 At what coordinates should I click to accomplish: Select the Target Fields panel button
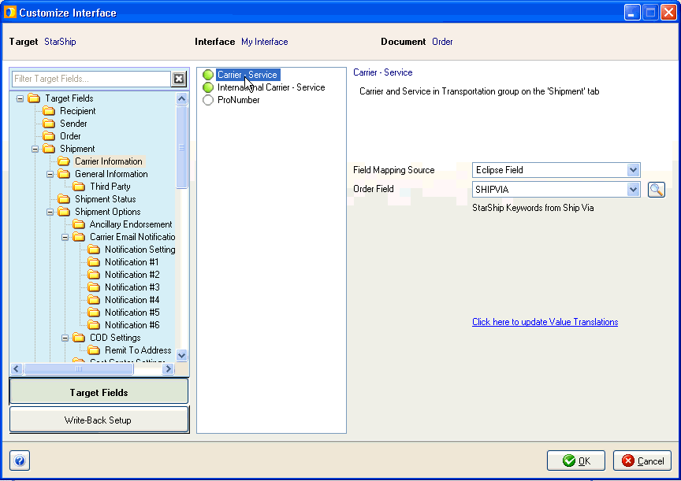pos(99,392)
